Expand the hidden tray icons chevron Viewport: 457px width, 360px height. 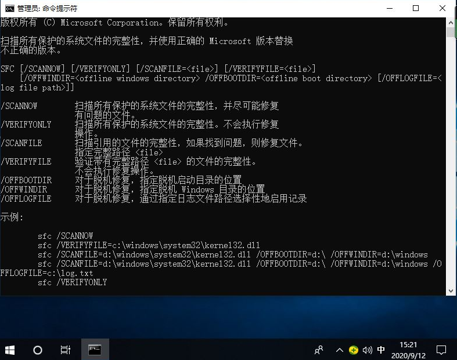[340, 350]
